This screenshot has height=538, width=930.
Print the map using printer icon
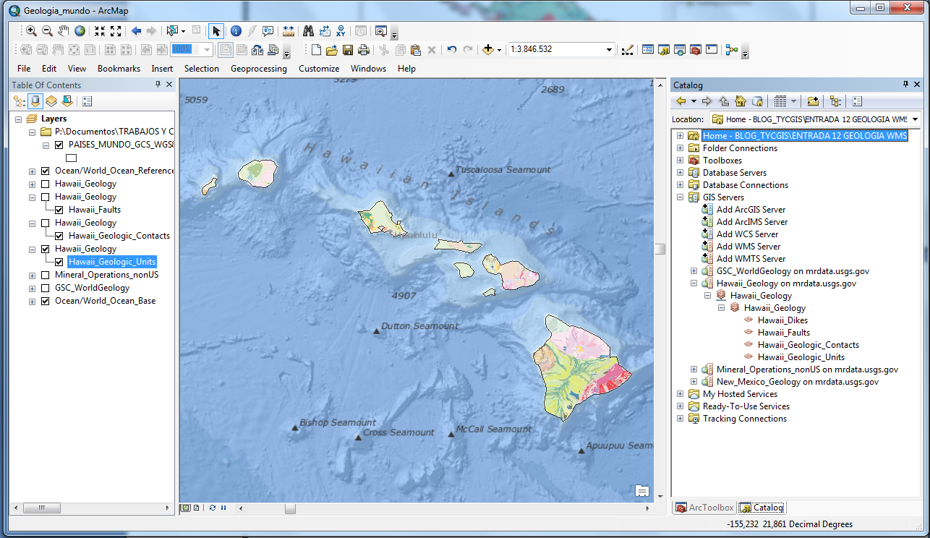[364, 50]
